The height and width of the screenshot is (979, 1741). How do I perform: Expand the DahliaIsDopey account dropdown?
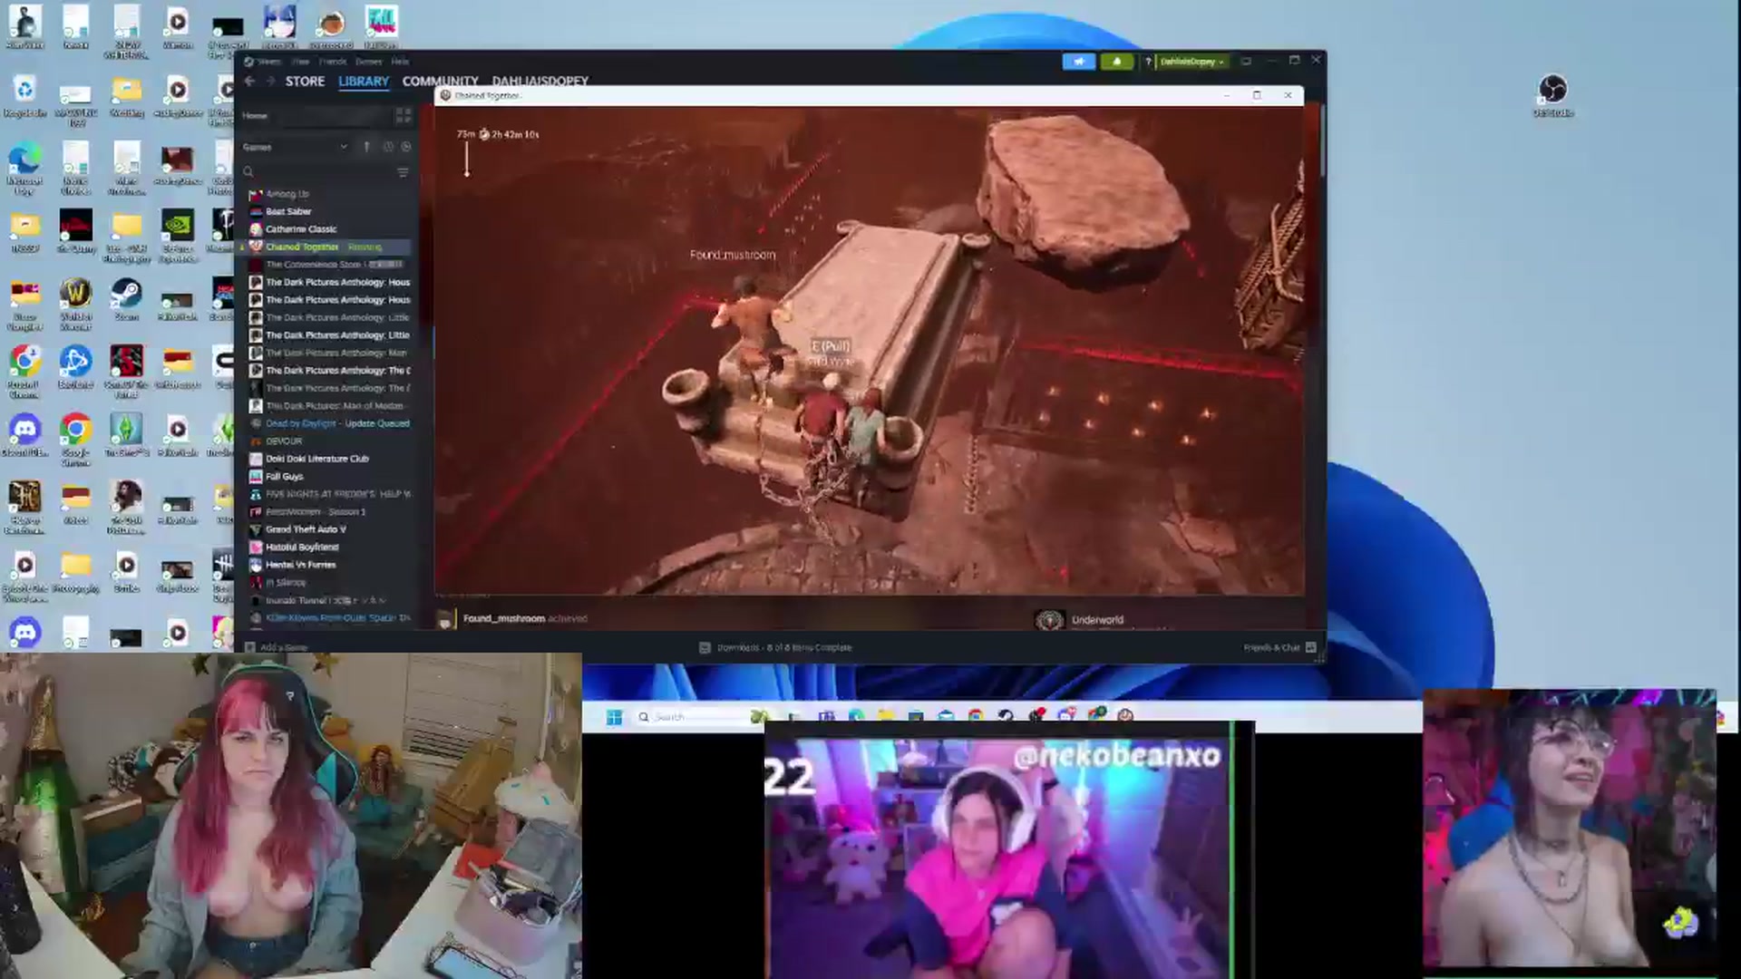[x=1192, y=62]
